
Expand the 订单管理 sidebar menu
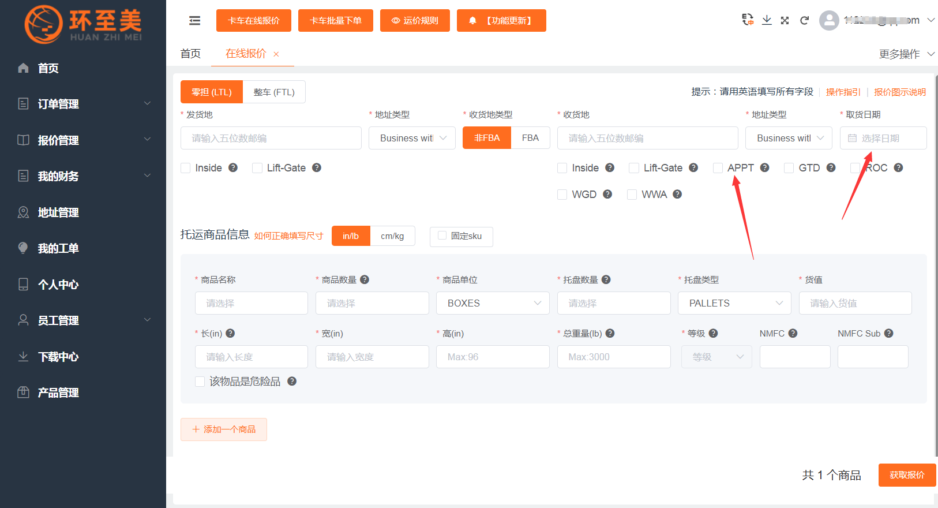[83, 104]
